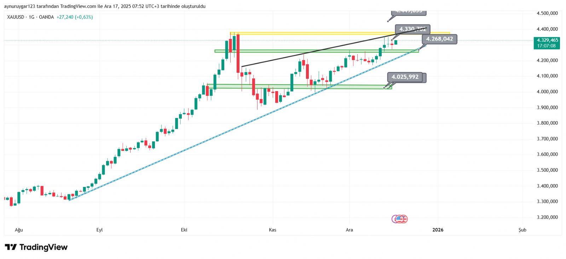This screenshot has width=566, height=259.
Task: Select the partially hidden topmost price callout
Action: tap(409, 12)
